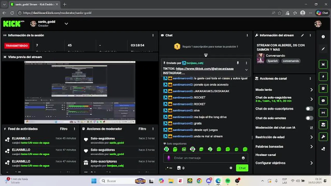The width and height of the screenshot is (331, 186).
Task: Open Feed de actividades three-dot menu
Action: [75, 129]
